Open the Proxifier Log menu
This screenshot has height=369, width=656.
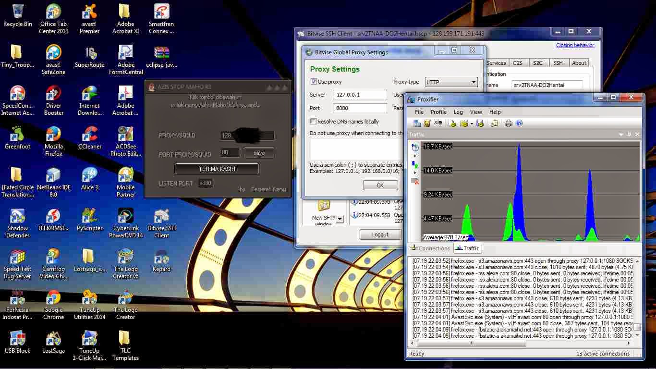click(458, 112)
